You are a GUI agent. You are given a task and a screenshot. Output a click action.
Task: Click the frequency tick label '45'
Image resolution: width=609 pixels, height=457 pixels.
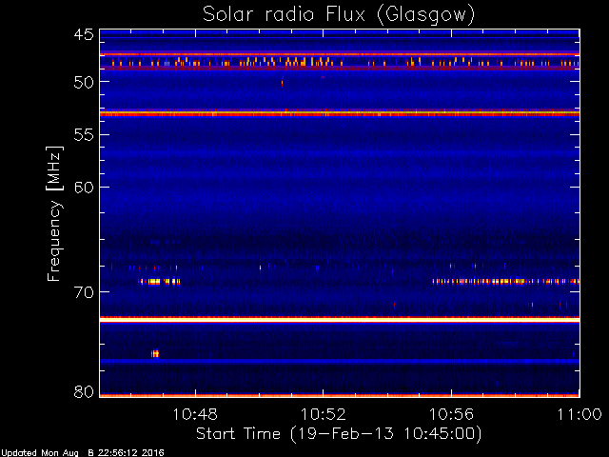[84, 35]
